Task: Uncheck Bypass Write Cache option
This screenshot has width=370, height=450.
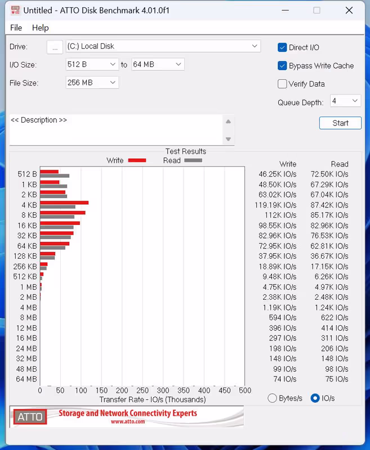Action: (283, 66)
